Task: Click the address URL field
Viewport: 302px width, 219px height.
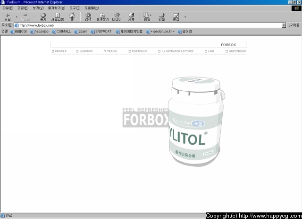Action: [150, 25]
